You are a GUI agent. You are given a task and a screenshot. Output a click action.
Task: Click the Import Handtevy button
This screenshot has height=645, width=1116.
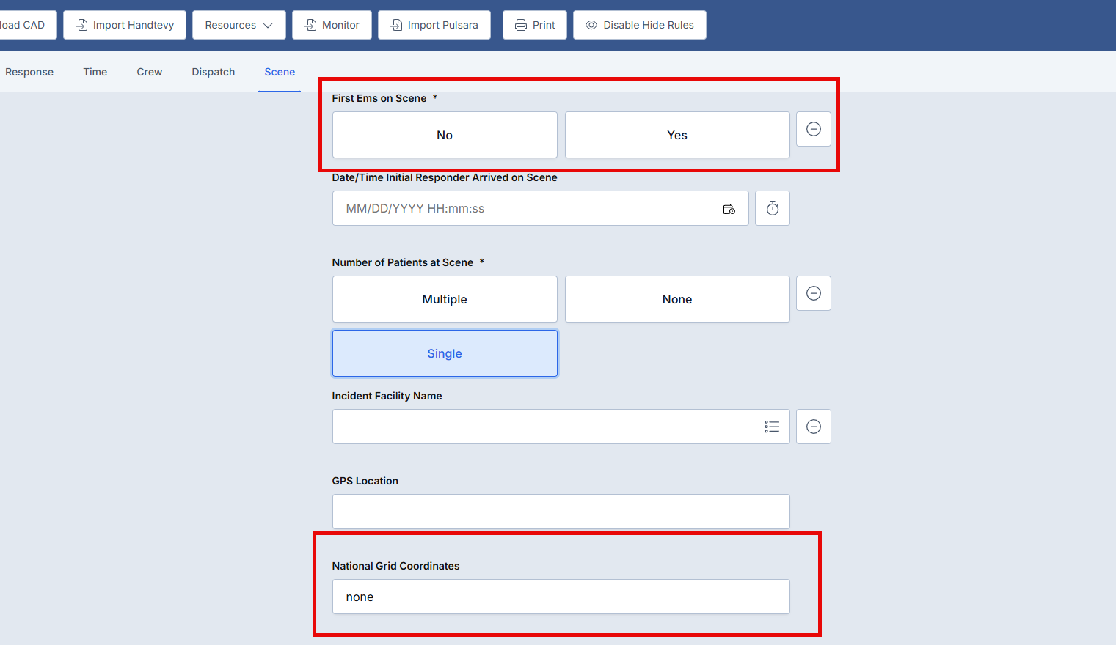coord(125,25)
